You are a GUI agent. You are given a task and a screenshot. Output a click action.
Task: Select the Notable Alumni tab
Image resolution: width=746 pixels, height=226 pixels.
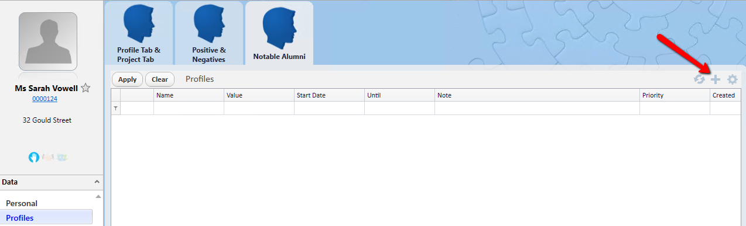click(x=279, y=33)
